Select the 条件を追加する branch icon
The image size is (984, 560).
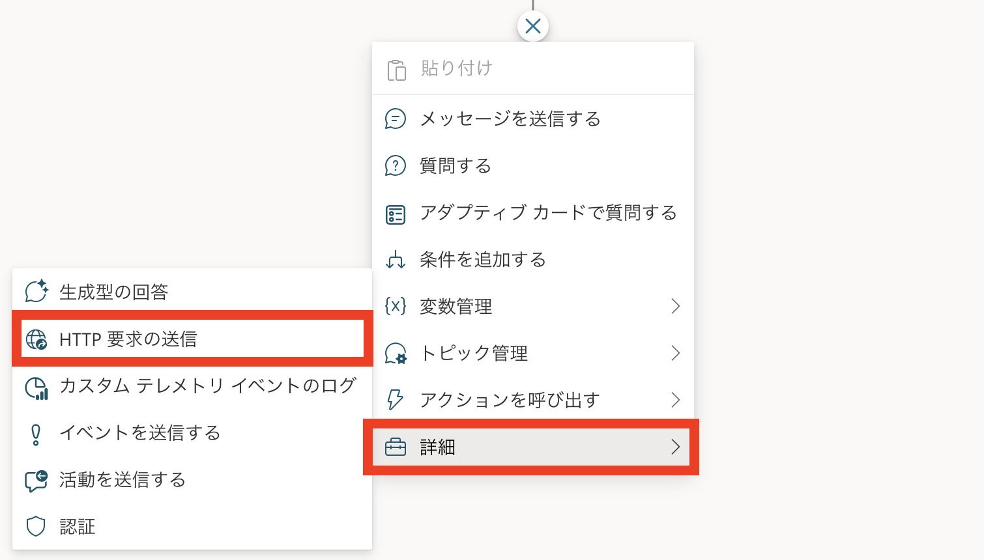pyautogui.click(x=396, y=260)
